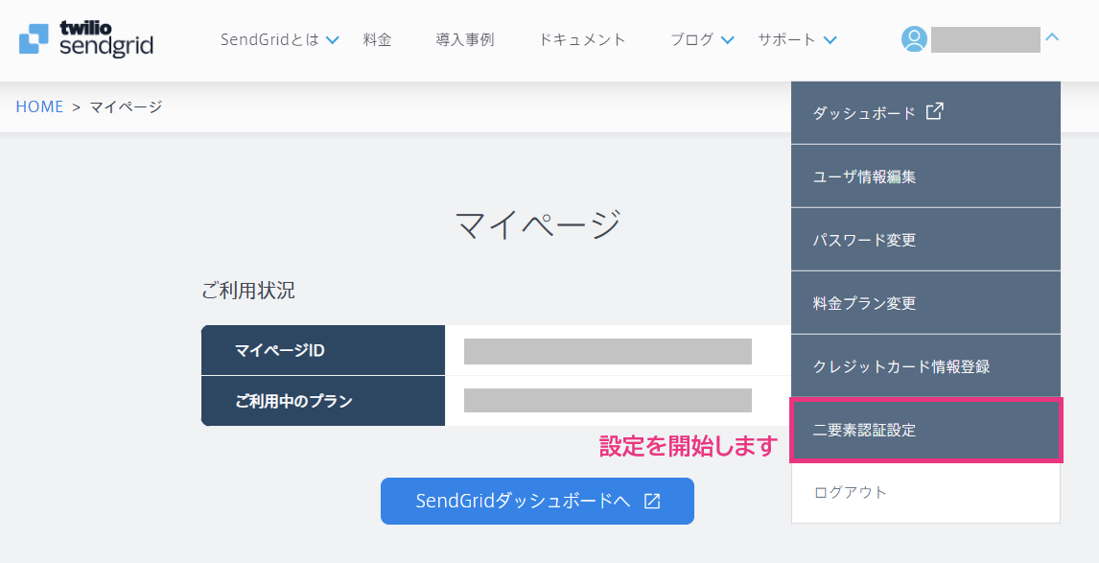Click the HOME breadcrumb link
The image size is (1099, 563).
point(39,106)
